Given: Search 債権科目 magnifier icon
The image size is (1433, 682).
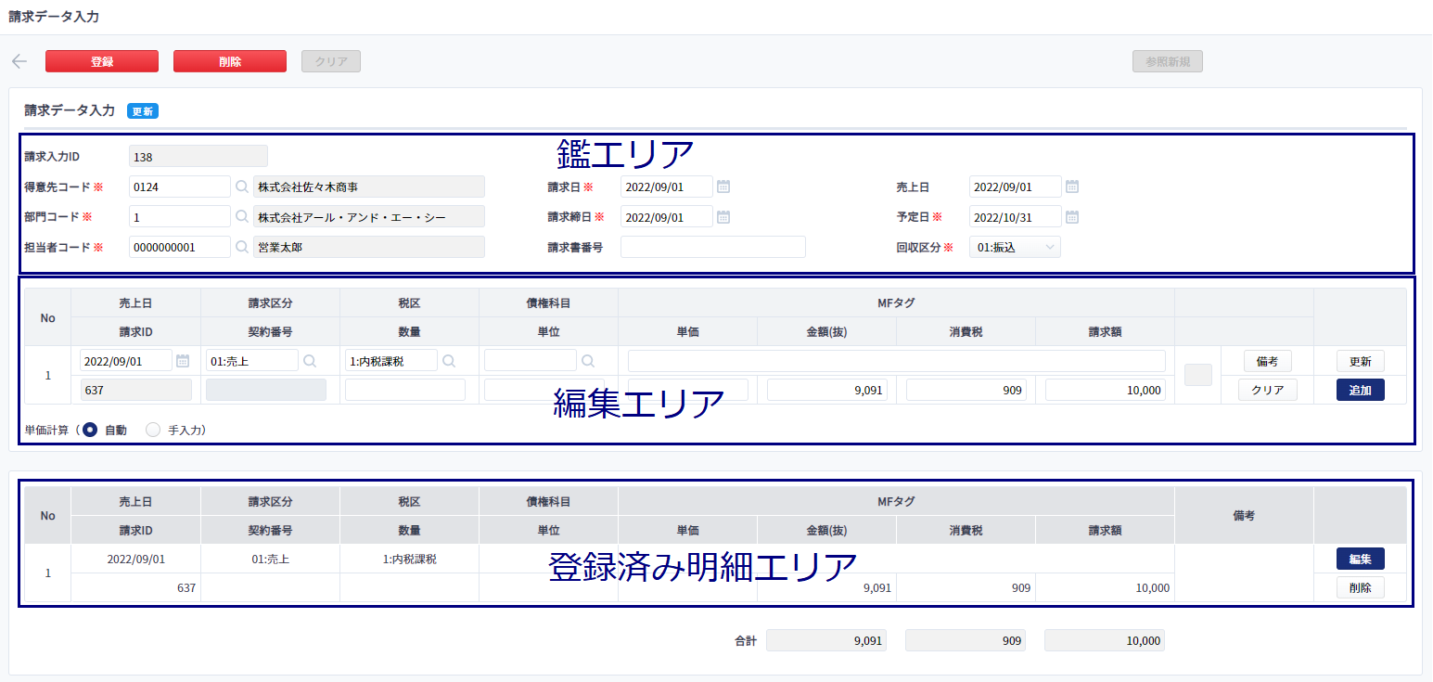Looking at the screenshot, I should click(588, 361).
